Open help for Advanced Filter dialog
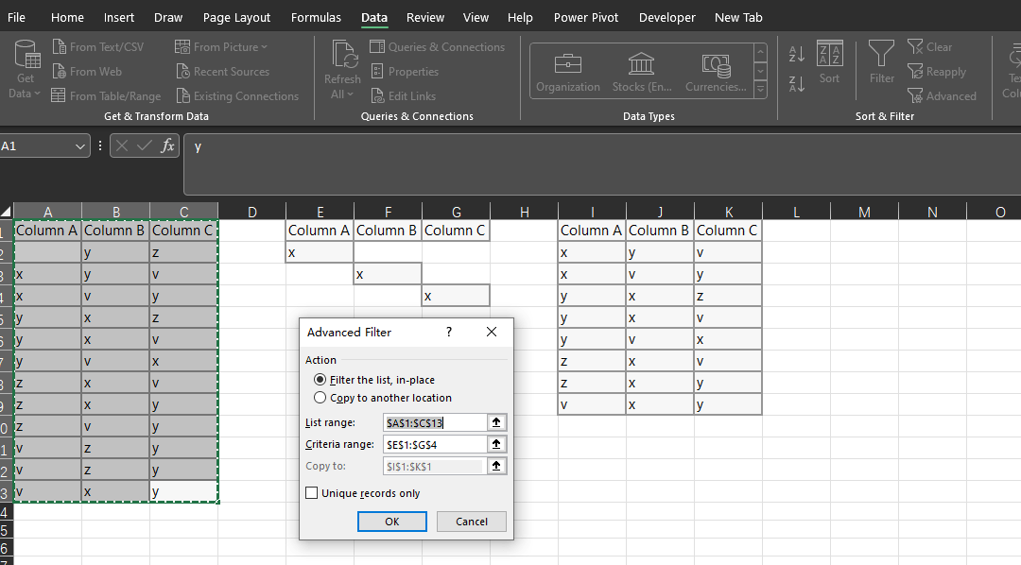 pyautogui.click(x=449, y=332)
